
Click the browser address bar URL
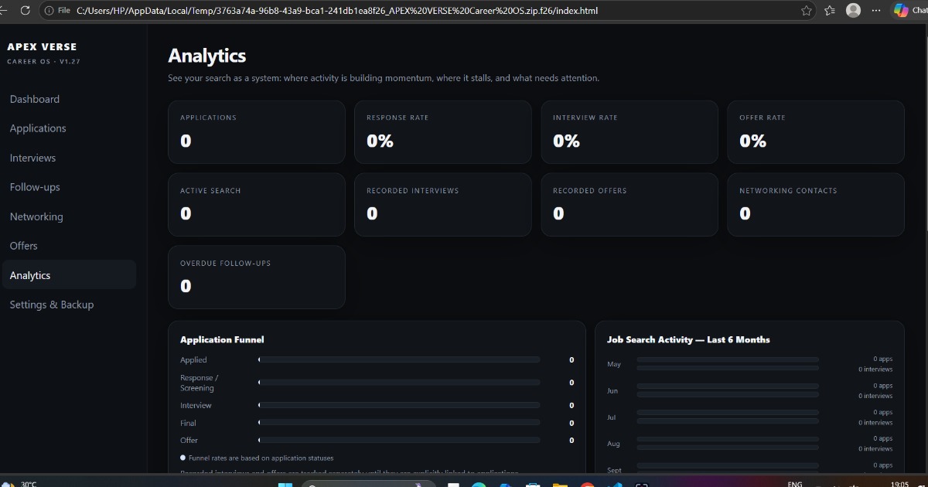tap(337, 11)
